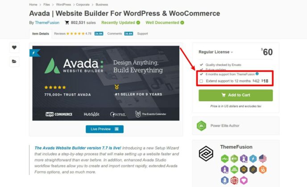Click the info icon beside 6 months support
This screenshot has width=307, height=187.
[257, 74]
